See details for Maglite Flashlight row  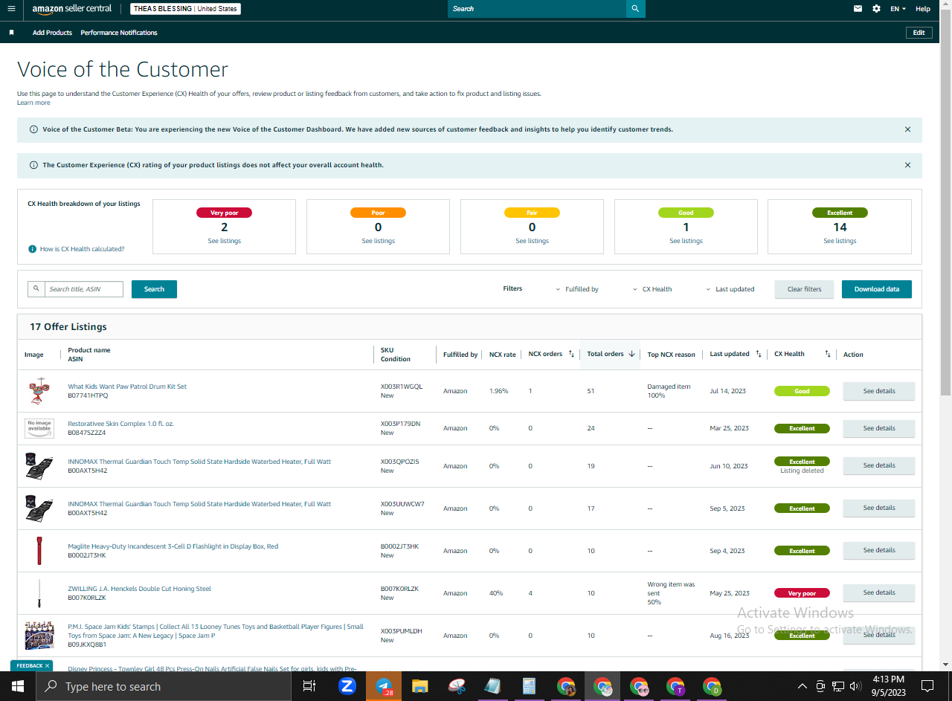coord(878,550)
